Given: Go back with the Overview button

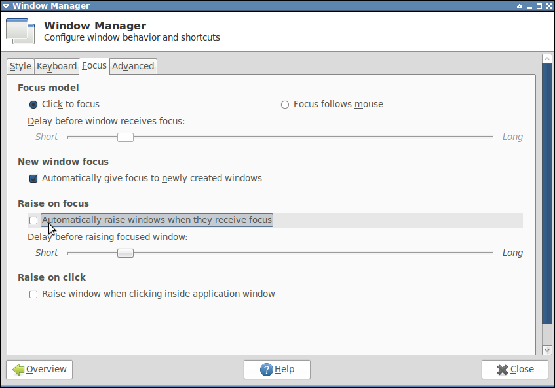Looking at the screenshot, I should click(x=39, y=370).
